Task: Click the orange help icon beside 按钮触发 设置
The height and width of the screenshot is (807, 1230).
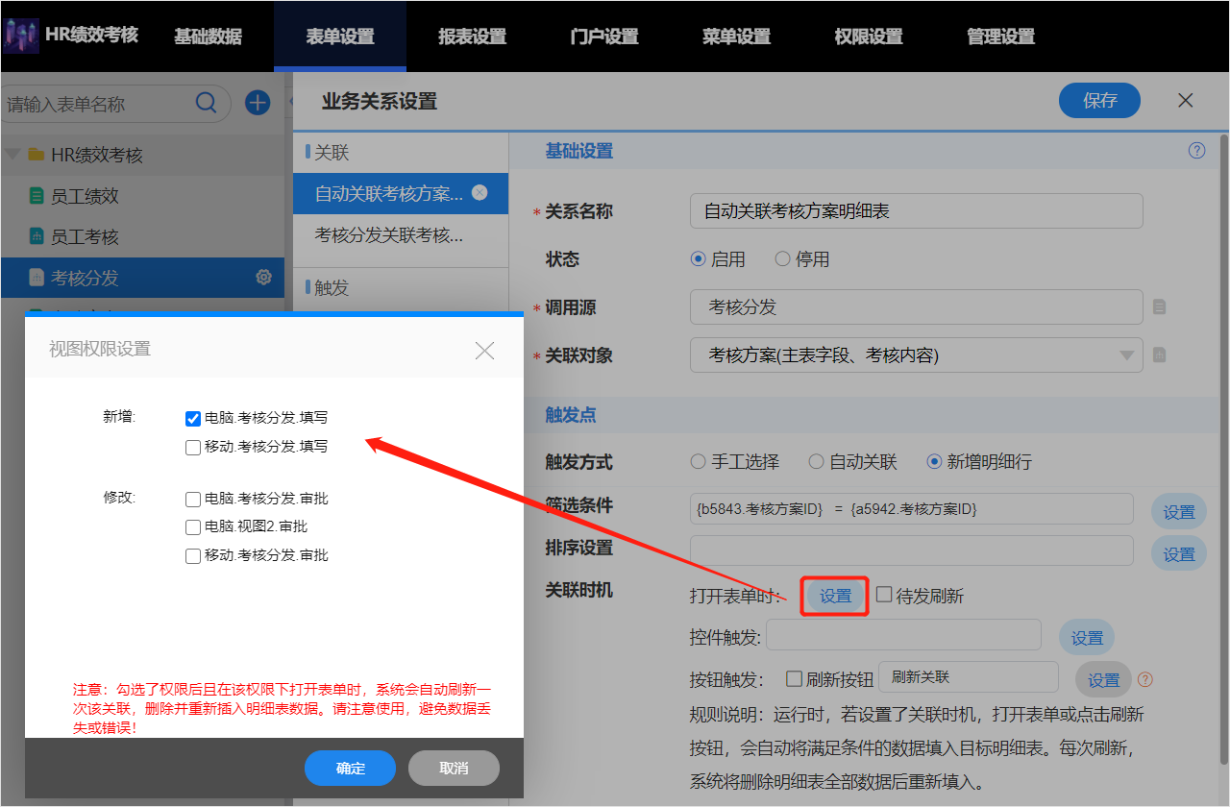Action: (x=1145, y=680)
